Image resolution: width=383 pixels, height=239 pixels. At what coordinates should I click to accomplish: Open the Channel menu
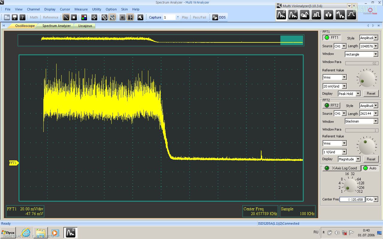(33, 9)
